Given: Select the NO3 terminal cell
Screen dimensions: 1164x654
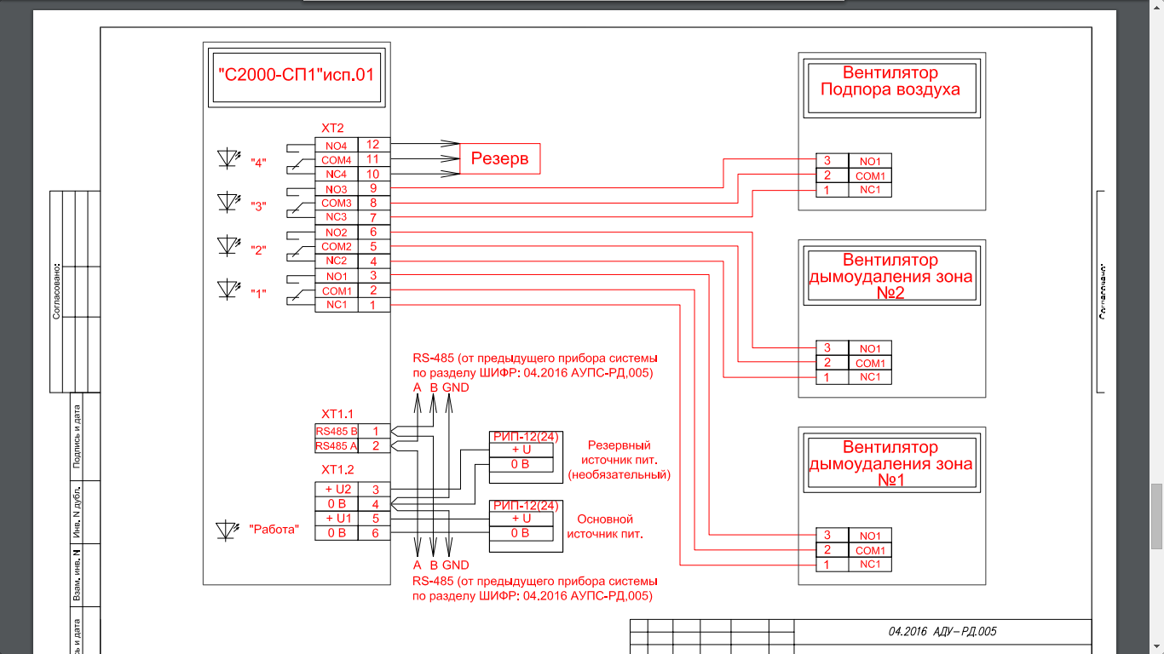Looking at the screenshot, I should [x=337, y=188].
